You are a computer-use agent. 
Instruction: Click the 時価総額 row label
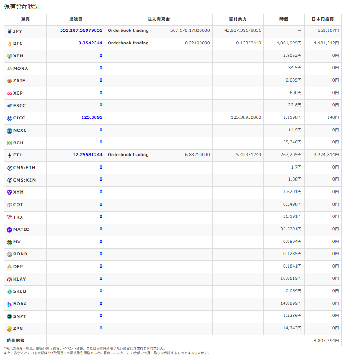tap(16, 341)
